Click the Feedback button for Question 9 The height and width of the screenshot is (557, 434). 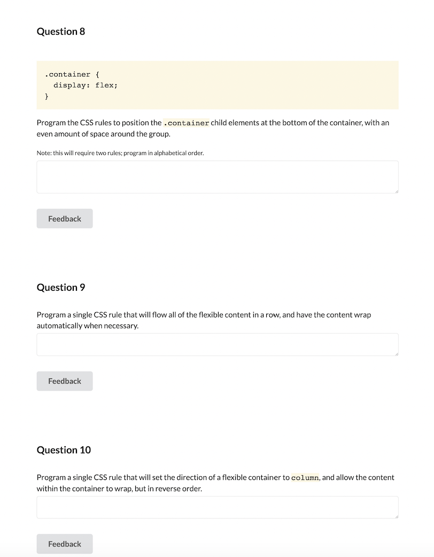(64, 381)
